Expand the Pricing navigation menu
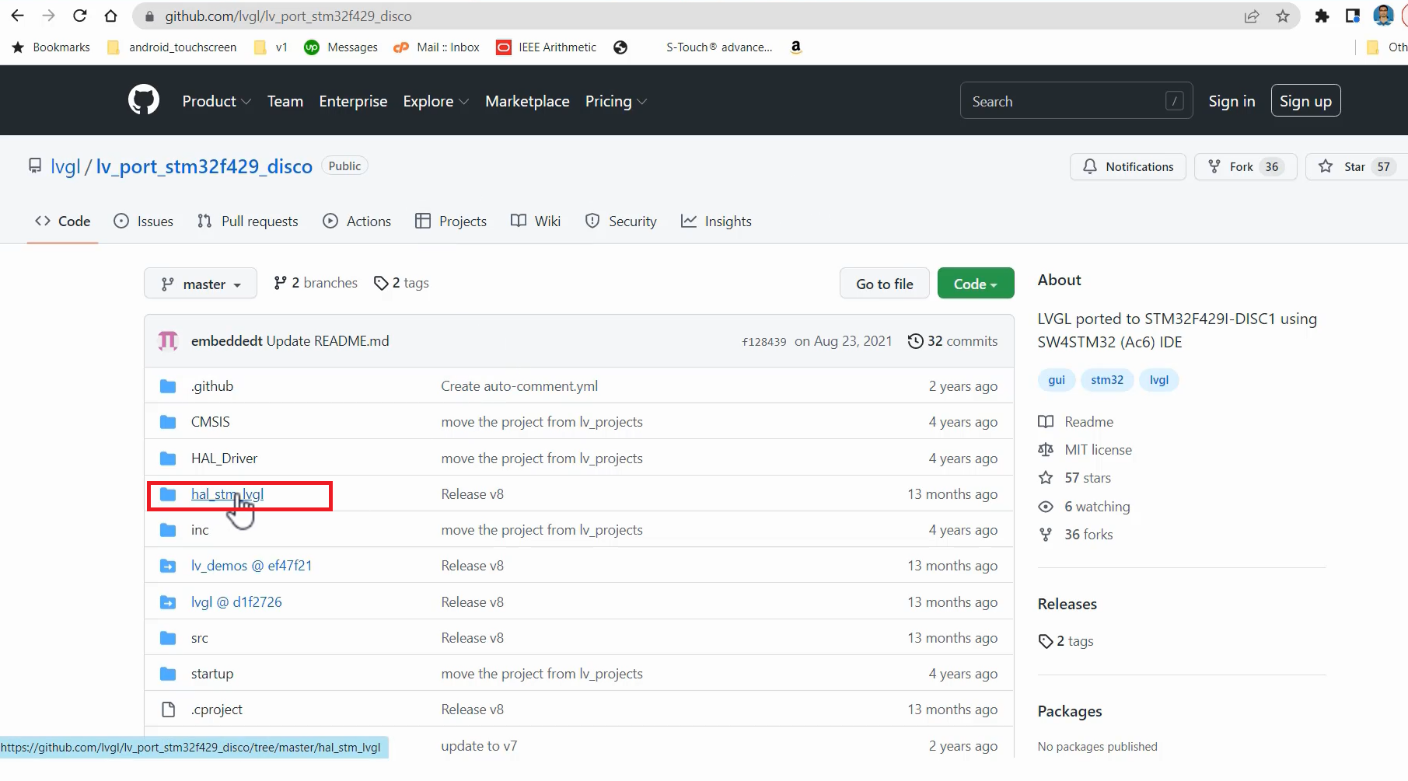 pyautogui.click(x=616, y=101)
